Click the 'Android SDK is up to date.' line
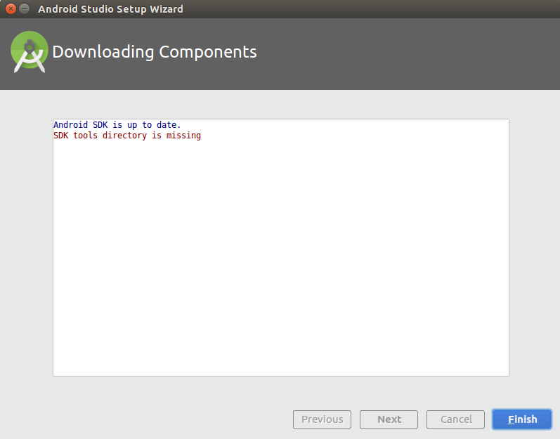The image size is (560, 439). 117,125
